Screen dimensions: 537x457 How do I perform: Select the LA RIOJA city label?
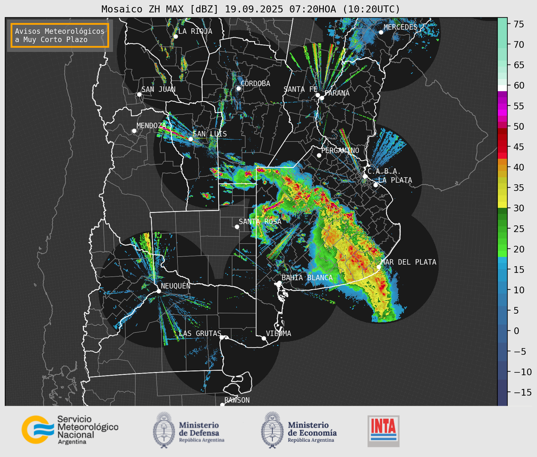[195, 31]
